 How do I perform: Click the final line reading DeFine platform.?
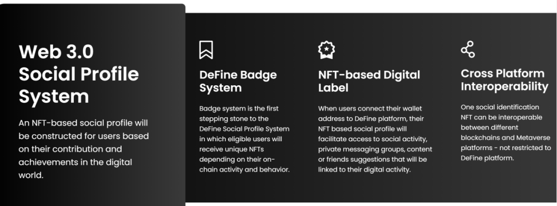487,158
